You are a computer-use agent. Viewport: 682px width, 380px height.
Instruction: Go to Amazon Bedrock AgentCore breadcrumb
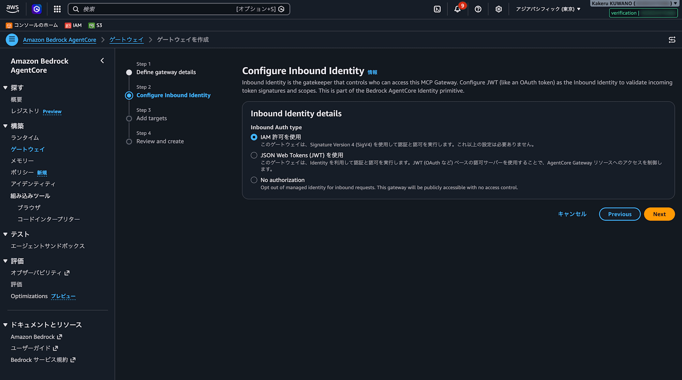pos(60,40)
